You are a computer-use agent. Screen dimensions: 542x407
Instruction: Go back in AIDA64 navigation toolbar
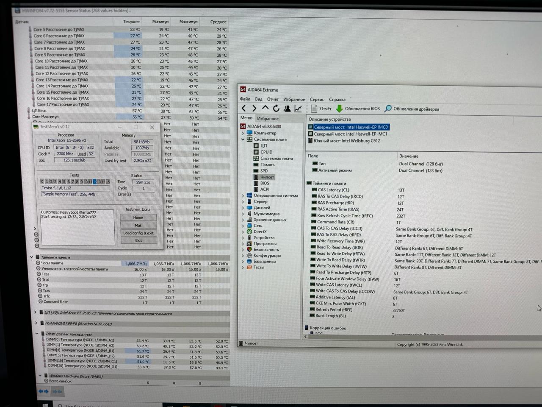244,109
